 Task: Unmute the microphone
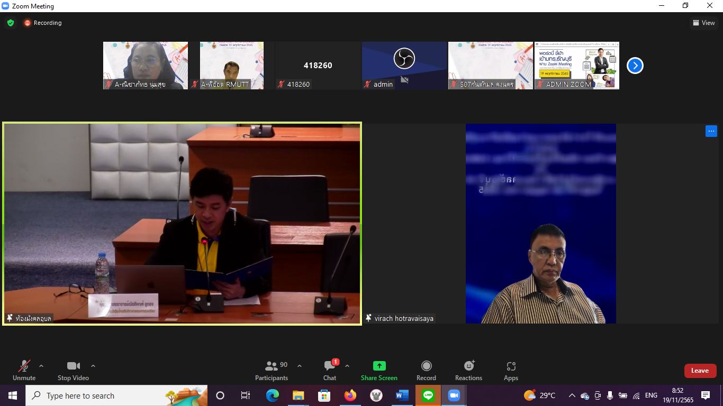(x=24, y=370)
